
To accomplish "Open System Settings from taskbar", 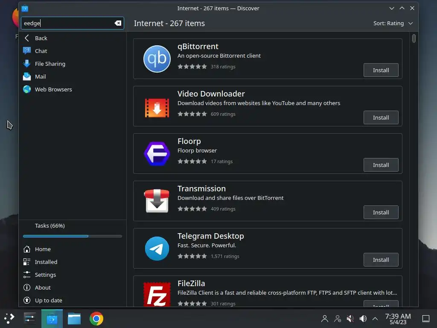I will (x=29, y=319).
